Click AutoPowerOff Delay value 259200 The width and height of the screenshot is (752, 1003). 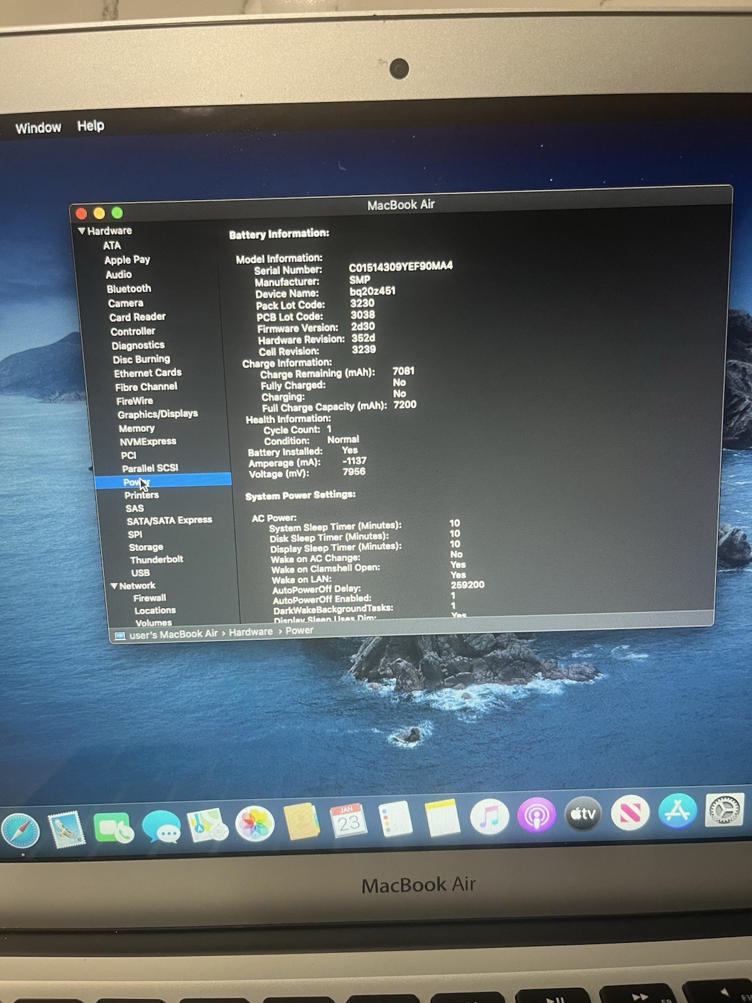pos(467,585)
